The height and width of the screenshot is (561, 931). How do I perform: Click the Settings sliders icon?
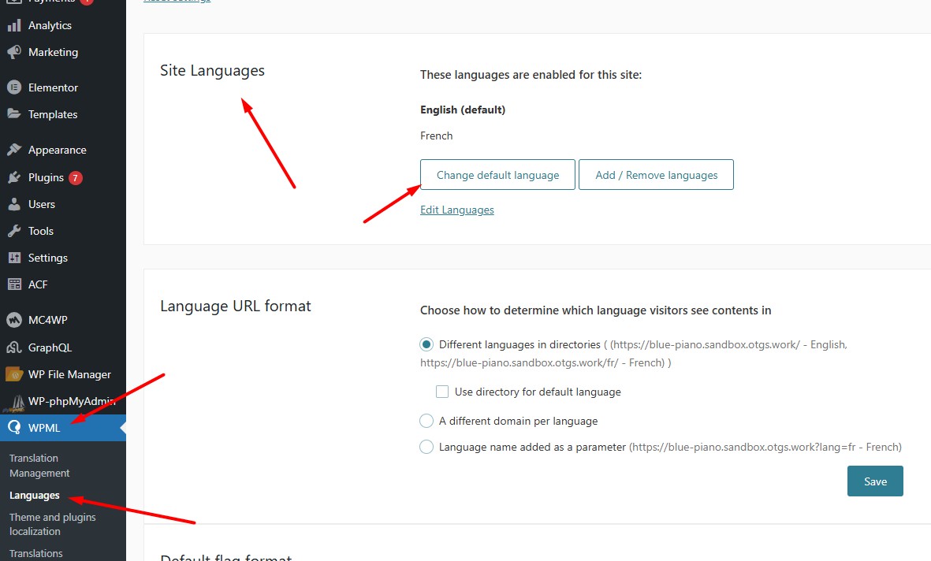click(14, 258)
